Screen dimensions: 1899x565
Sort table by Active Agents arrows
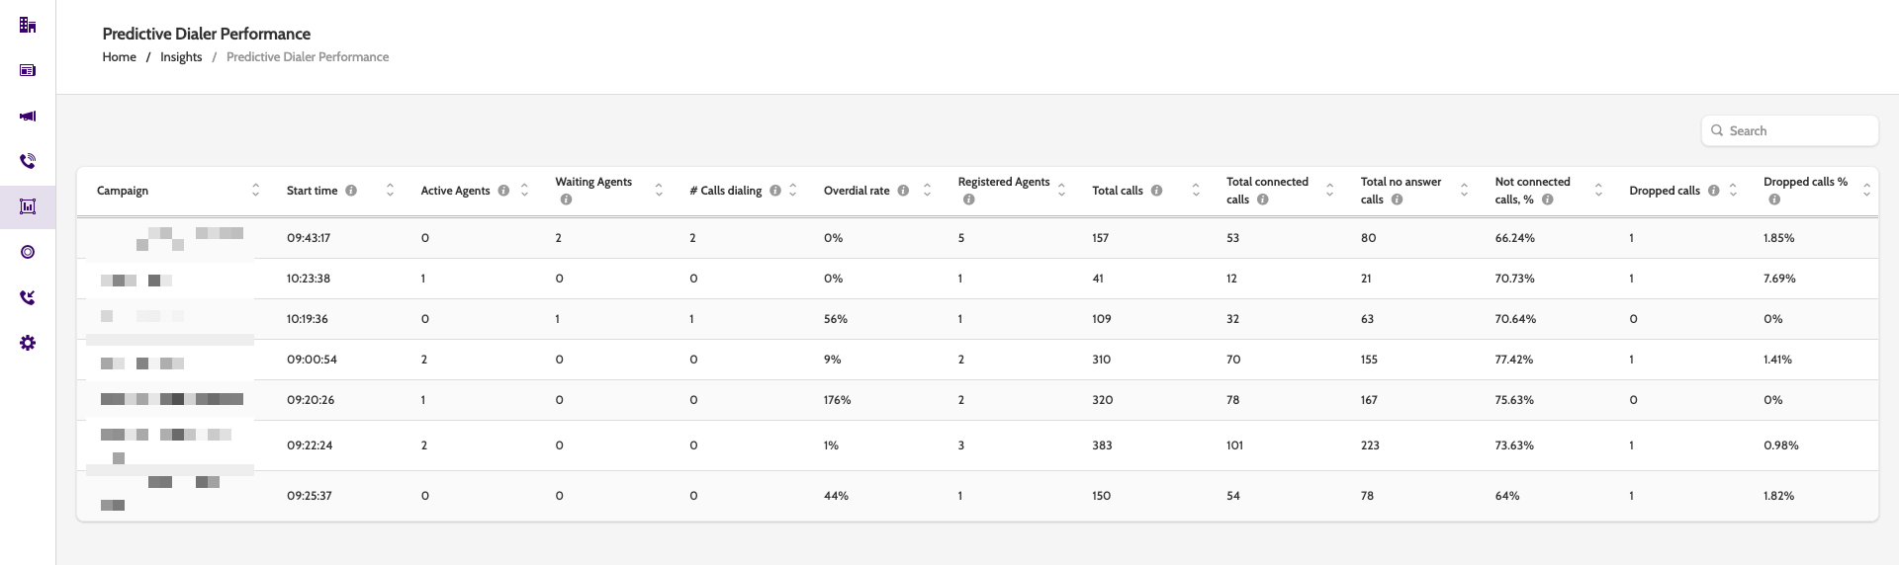pos(524,190)
